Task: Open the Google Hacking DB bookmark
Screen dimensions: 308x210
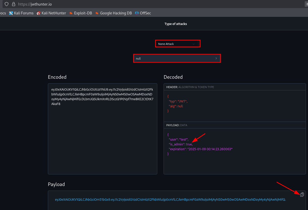Action: [113, 13]
